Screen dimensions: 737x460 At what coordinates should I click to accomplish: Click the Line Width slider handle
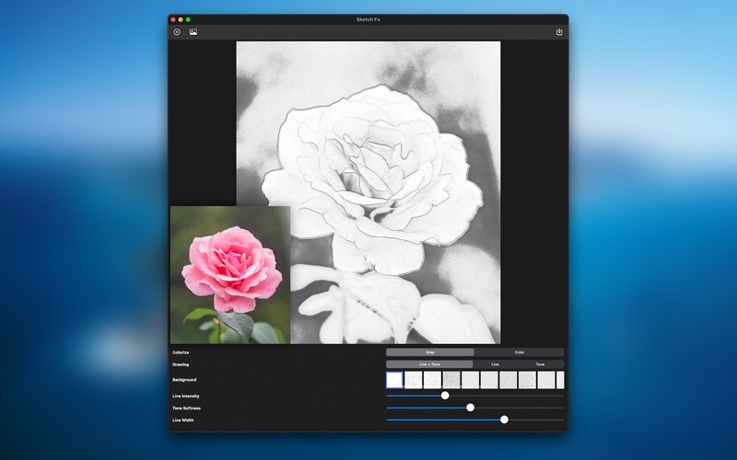click(x=504, y=420)
